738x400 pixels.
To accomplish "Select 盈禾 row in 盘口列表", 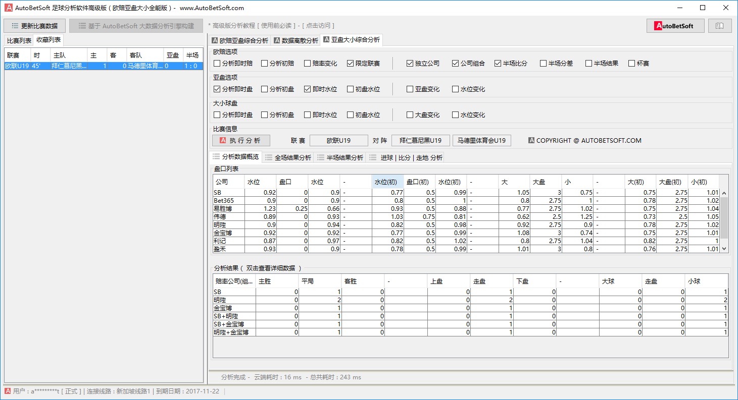I will click(466, 249).
